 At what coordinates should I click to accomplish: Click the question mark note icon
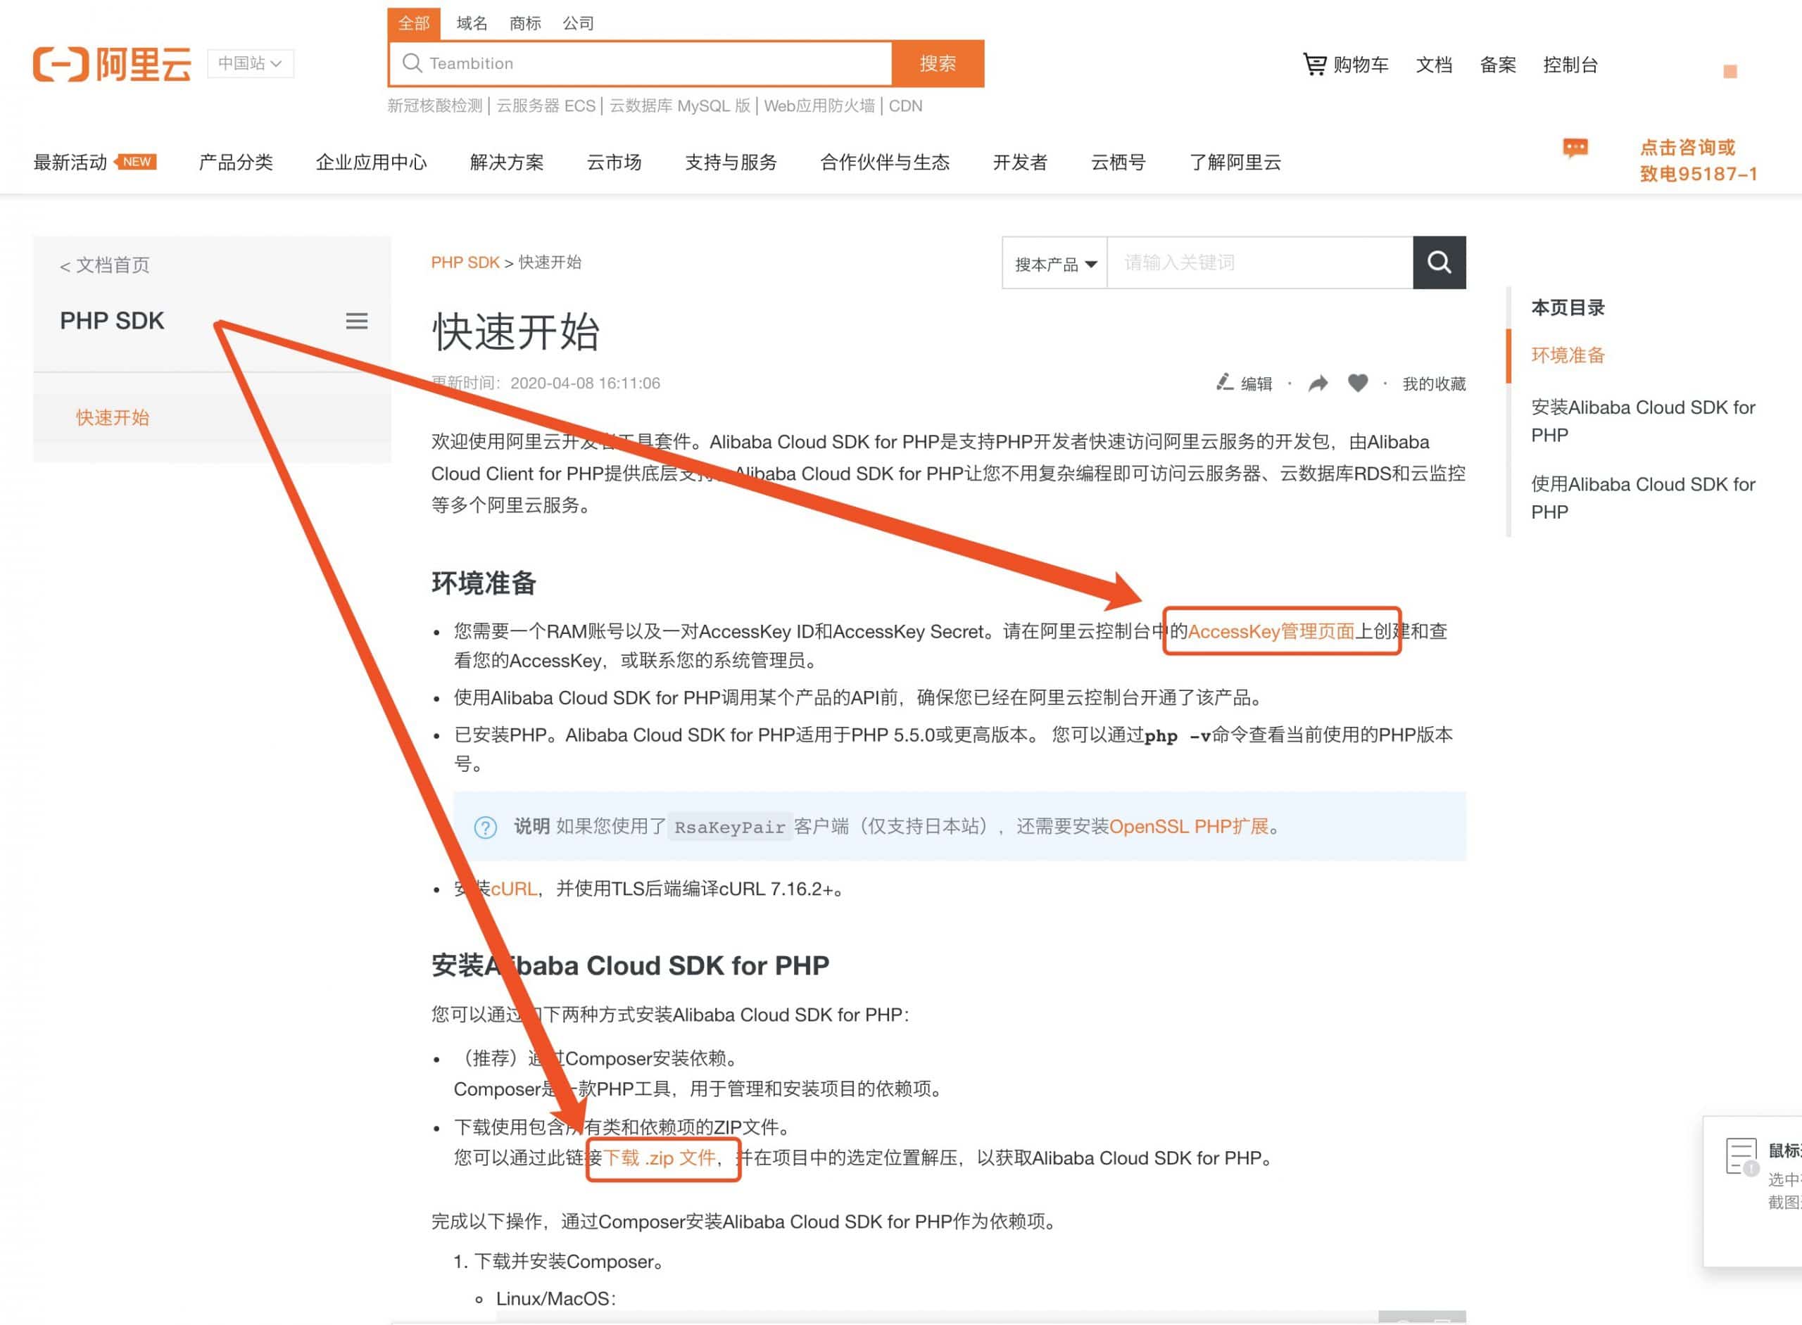pyautogui.click(x=486, y=827)
